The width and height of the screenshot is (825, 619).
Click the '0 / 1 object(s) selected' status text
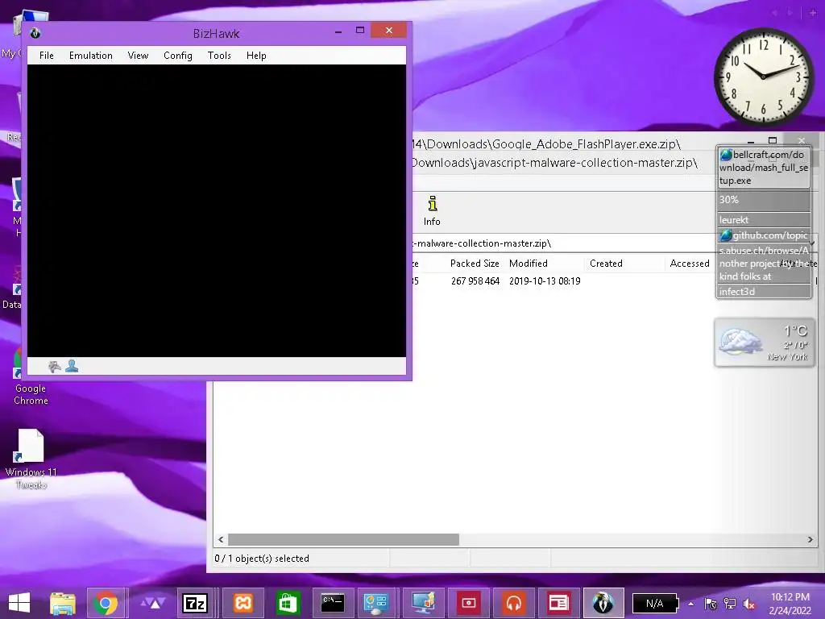(x=262, y=559)
